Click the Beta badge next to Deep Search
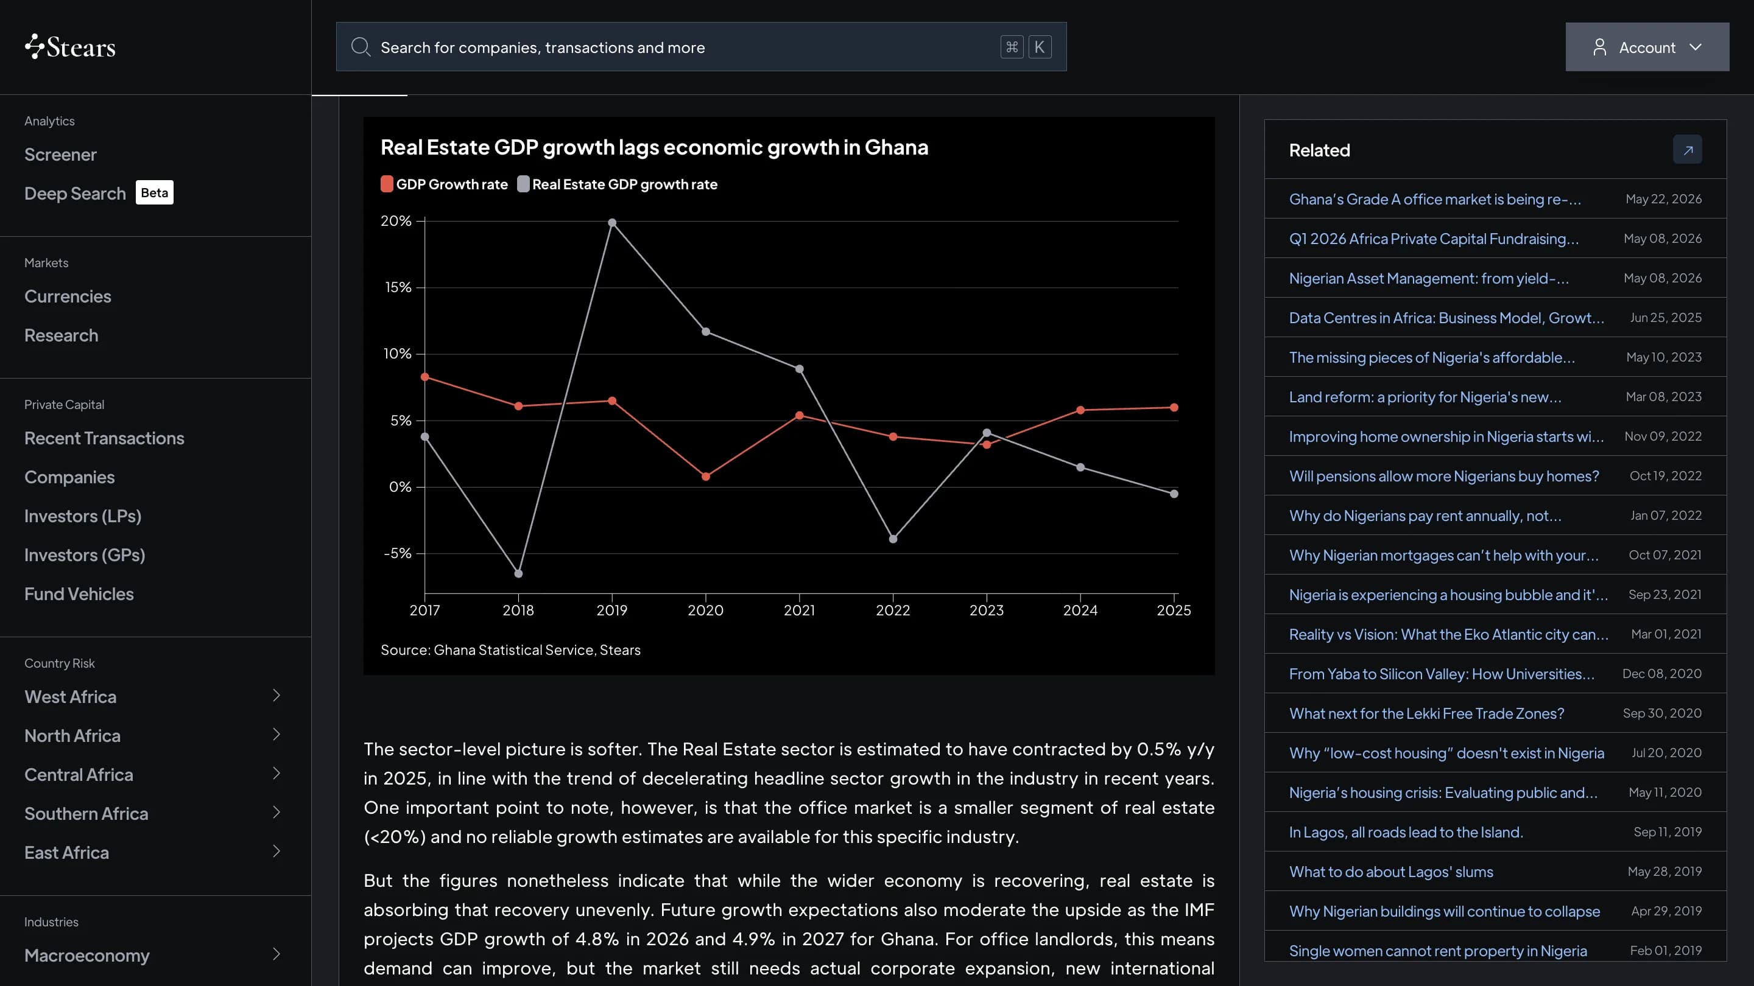Image resolution: width=1754 pixels, height=986 pixels. [x=155, y=192]
